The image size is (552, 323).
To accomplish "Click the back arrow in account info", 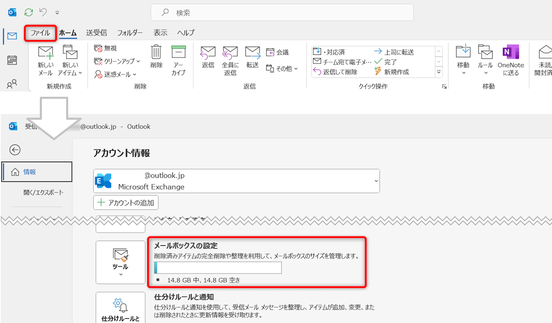I will pos(15,150).
